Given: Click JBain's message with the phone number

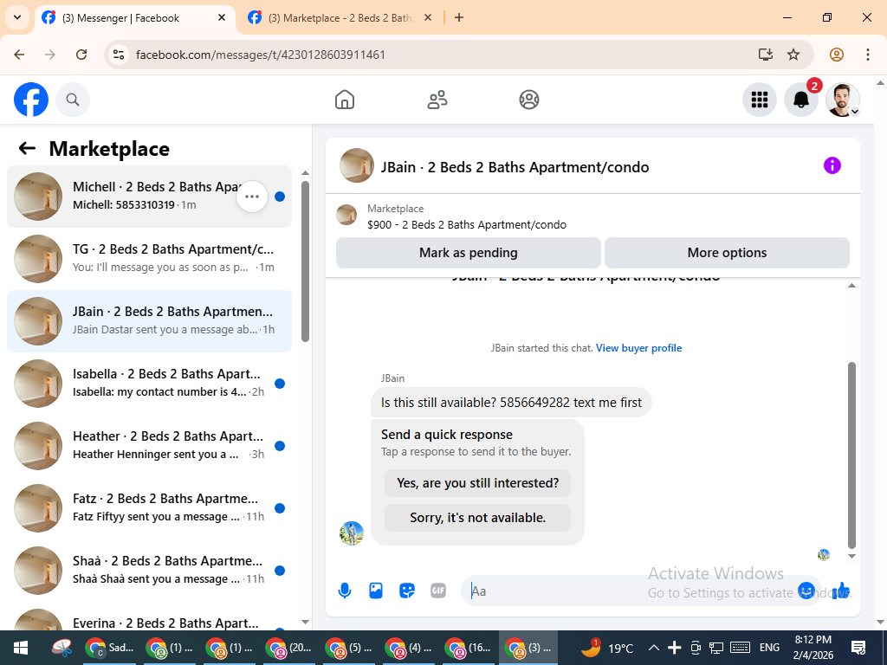Looking at the screenshot, I should click(x=511, y=403).
